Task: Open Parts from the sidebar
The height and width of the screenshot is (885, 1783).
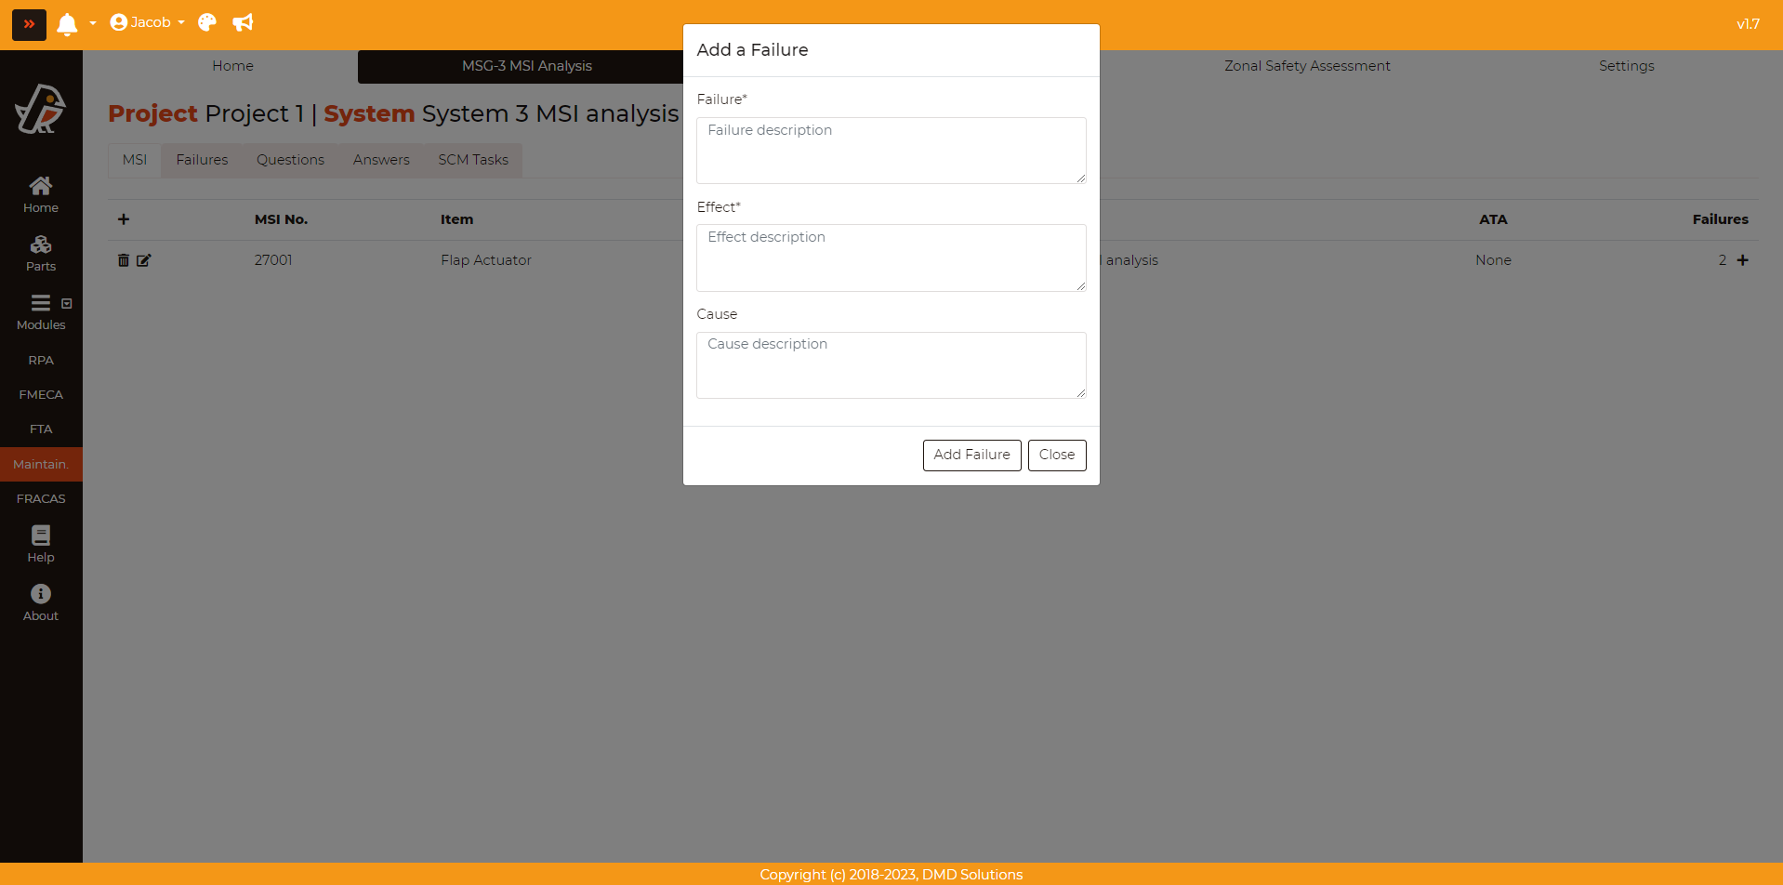Action: point(41,253)
